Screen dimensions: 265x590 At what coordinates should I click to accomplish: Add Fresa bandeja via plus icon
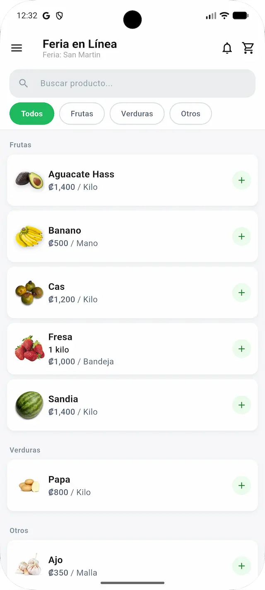241,349
